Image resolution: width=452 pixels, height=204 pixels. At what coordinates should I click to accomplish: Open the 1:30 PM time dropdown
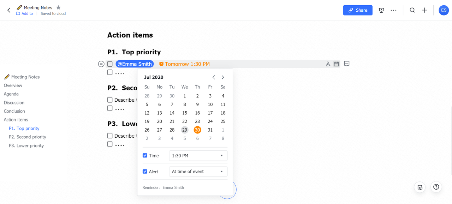point(198,156)
